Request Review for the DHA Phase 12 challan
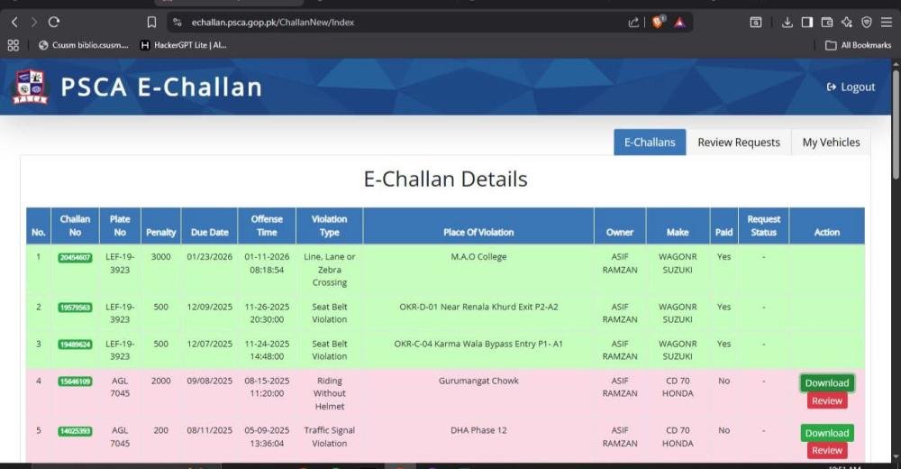The width and height of the screenshot is (901, 469). pos(826,450)
